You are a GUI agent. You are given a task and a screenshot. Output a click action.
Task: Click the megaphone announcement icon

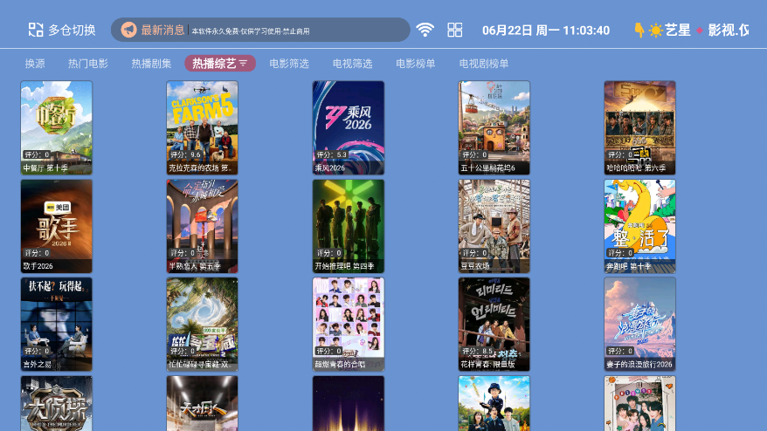click(128, 30)
